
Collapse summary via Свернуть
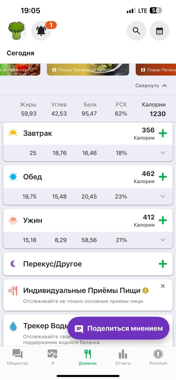pyautogui.click(x=151, y=86)
